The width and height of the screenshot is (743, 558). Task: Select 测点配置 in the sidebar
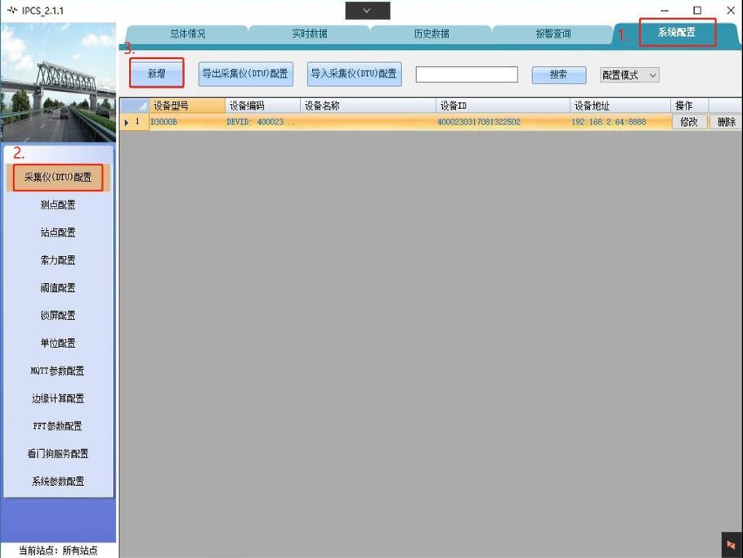[x=58, y=205]
